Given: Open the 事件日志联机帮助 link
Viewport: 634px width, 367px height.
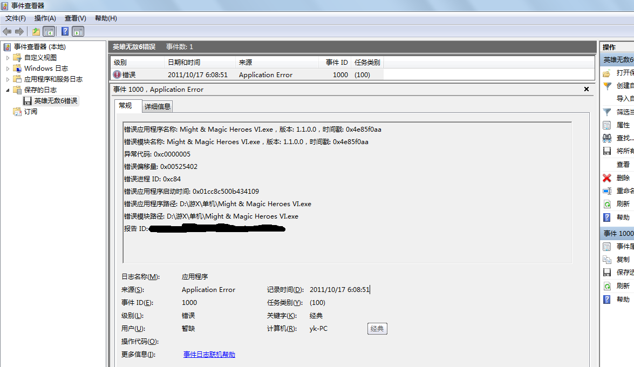Looking at the screenshot, I should click(209, 355).
